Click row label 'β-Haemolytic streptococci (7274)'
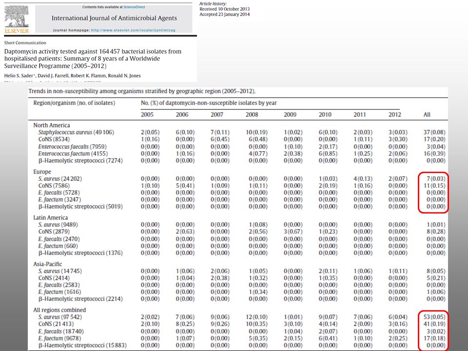The width and height of the screenshot is (468, 351). coord(80,160)
